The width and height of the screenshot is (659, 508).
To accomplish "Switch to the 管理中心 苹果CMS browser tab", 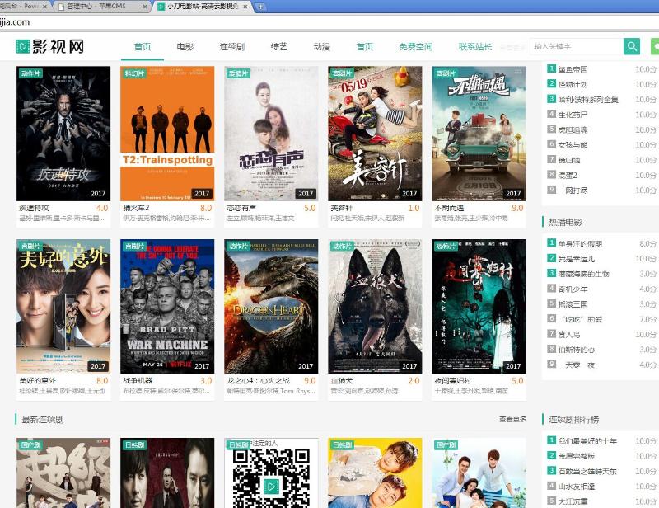I will click(x=105, y=7).
